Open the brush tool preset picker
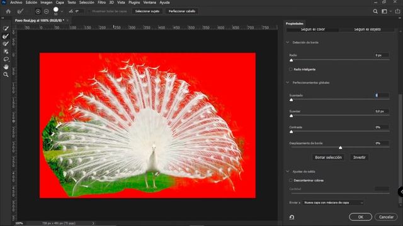This screenshot has height=226, width=403. click(x=20, y=11)
